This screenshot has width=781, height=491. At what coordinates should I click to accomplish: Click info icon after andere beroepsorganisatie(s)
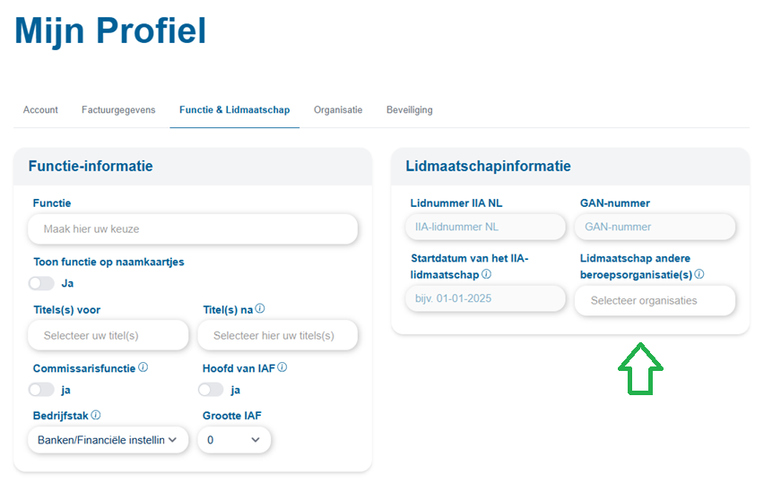coord(699,275)
